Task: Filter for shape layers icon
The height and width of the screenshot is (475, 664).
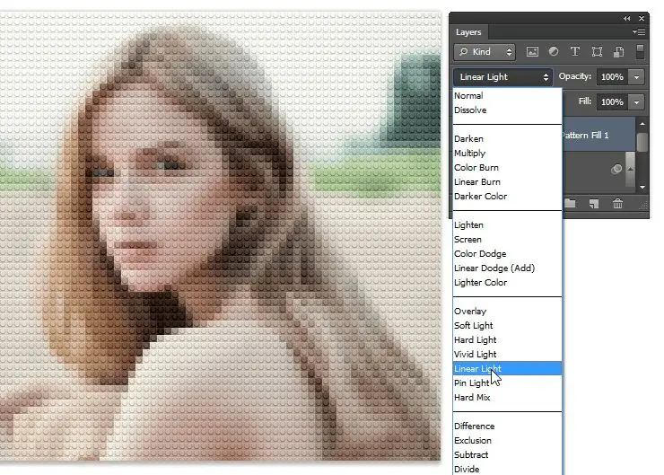Action: [x=597, y=52]
